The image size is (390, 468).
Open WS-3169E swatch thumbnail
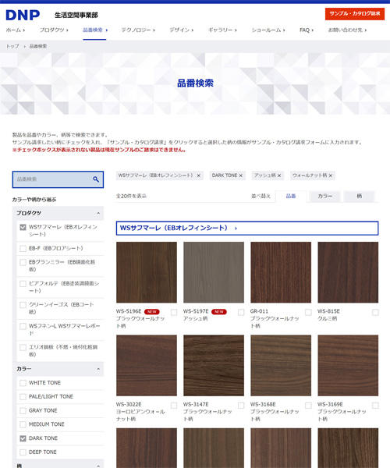point(348,365)
